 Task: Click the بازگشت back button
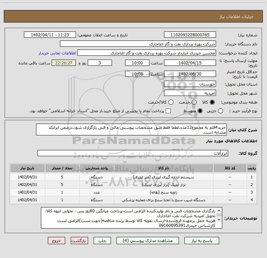[79, 241]
